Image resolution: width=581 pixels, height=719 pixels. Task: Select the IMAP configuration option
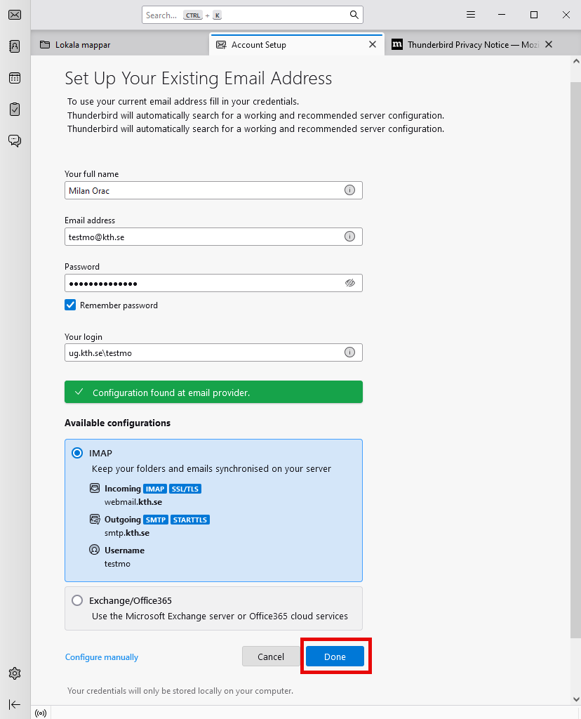click(77, 454)
